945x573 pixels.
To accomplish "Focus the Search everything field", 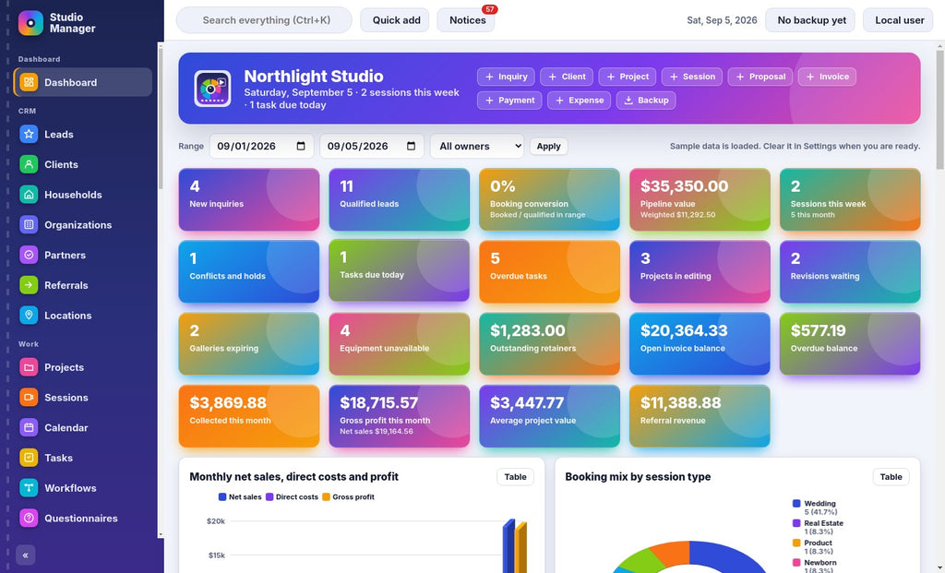I will [x=264, y=20].
